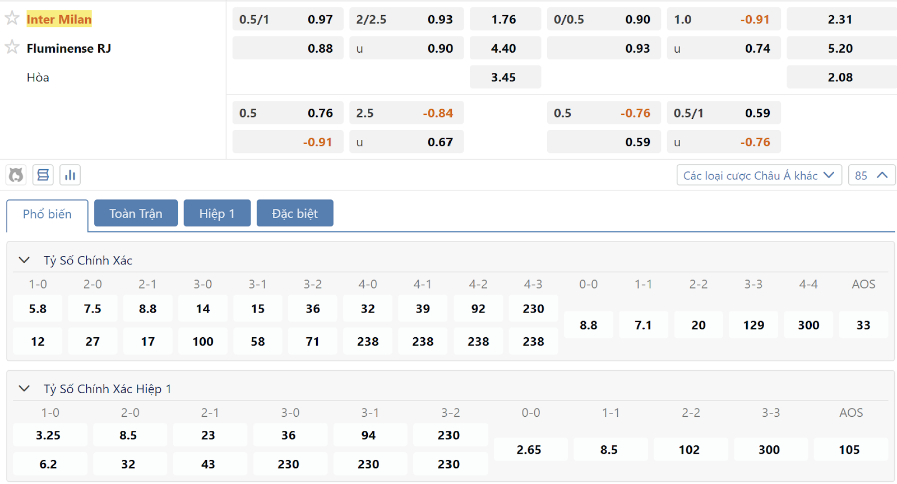Bet first-half under at 0.74
897x484 pixels.
click(724, 48)
